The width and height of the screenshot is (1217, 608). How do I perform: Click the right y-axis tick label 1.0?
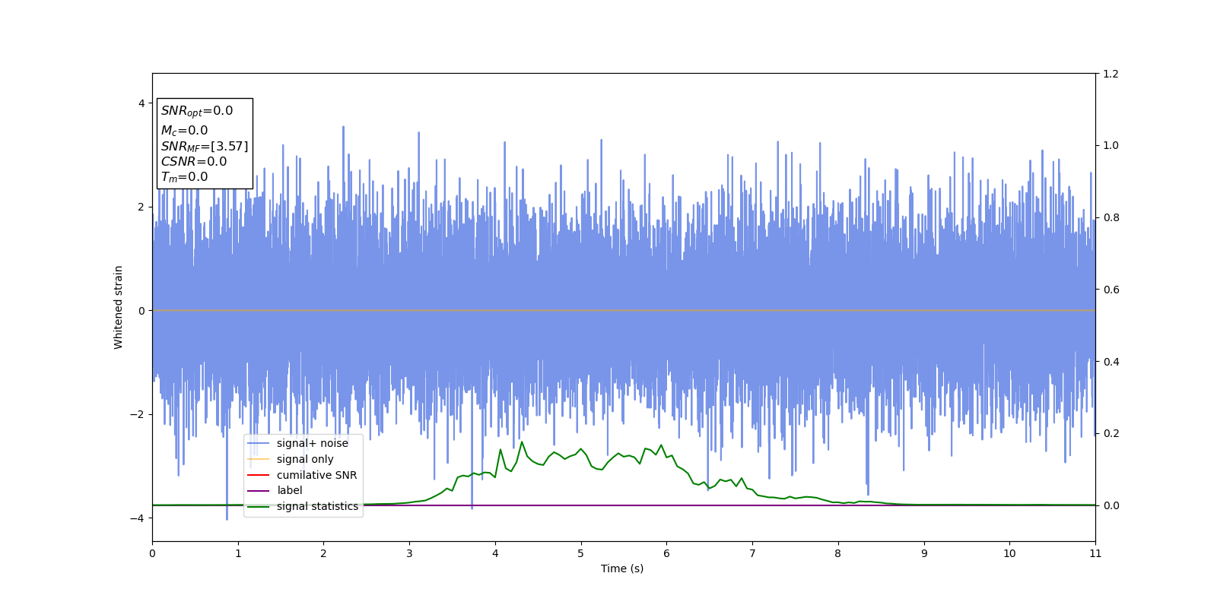pyautogui.click(x=1111, y=145)
